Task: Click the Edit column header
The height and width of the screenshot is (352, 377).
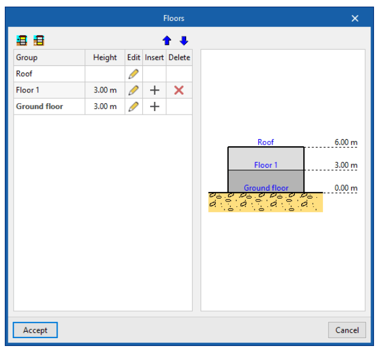Action: [134, 58]
